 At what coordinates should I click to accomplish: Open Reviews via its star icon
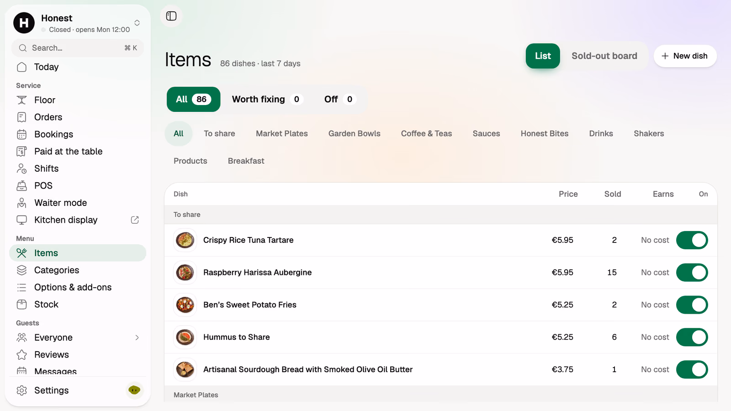(x=21, y=355)
